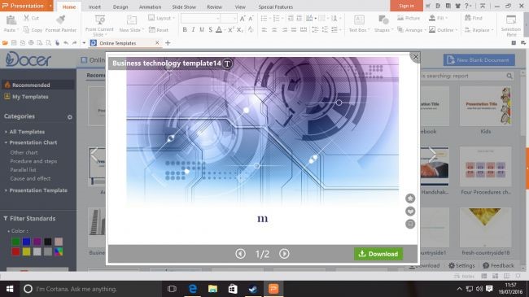Click the Italic formatting icon
The image size is (529, 297).
tap(193, 30)
